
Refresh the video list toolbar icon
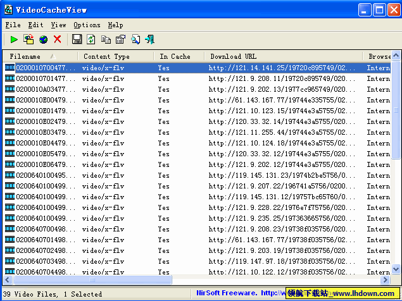(x=91, y=40)
